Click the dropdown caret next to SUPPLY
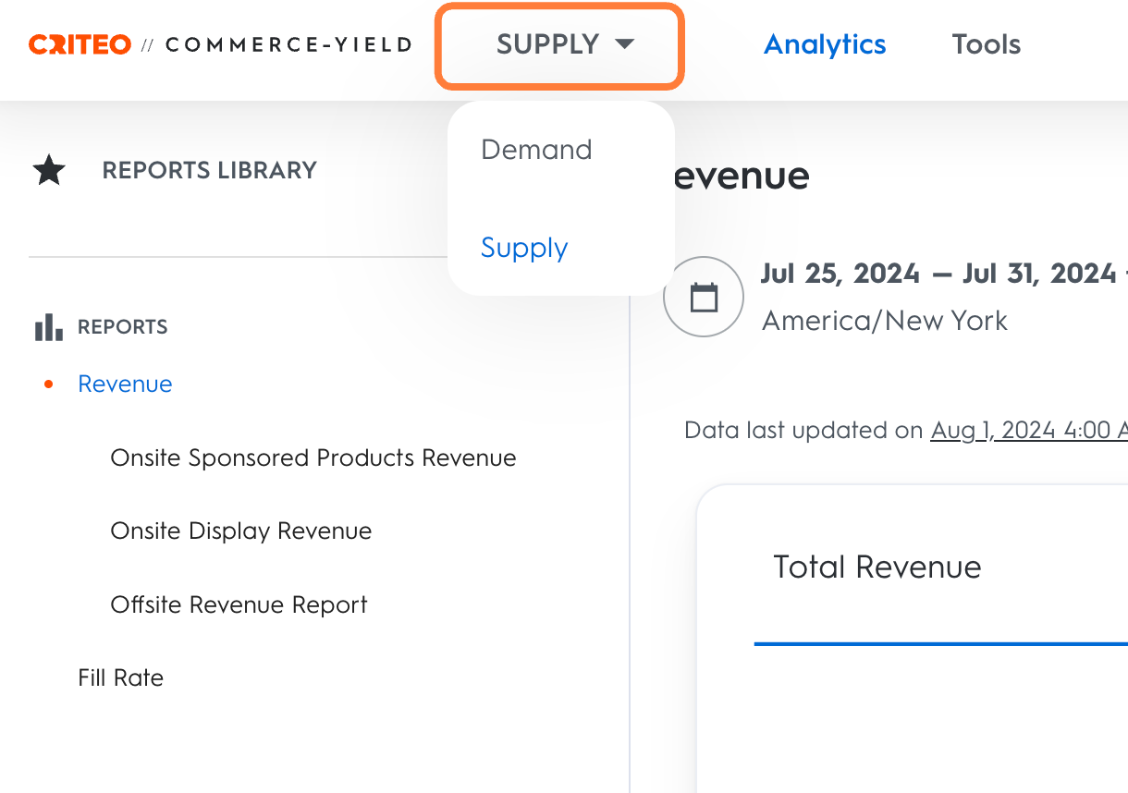The height and width of the screenshot is (793, 1128). (625, 43)
